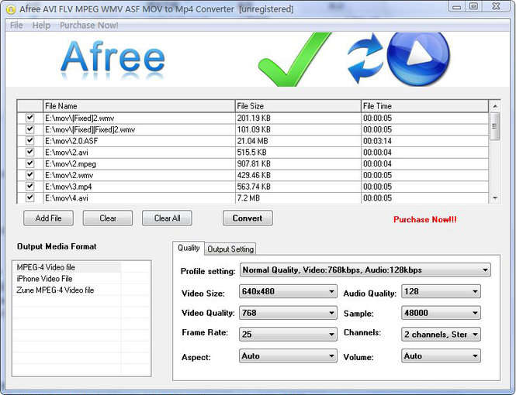The width and height of the screenshot is (516, 395).
Task: Click the File Time column header
Action: 425,106
